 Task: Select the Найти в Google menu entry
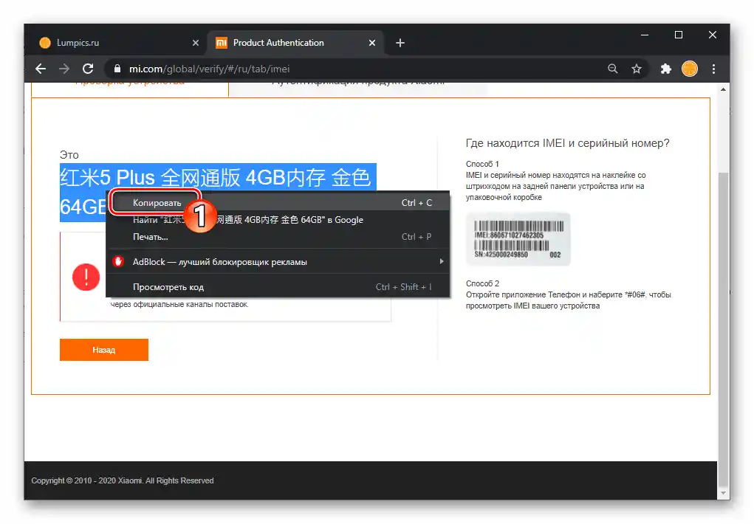[x=278, y=220]
